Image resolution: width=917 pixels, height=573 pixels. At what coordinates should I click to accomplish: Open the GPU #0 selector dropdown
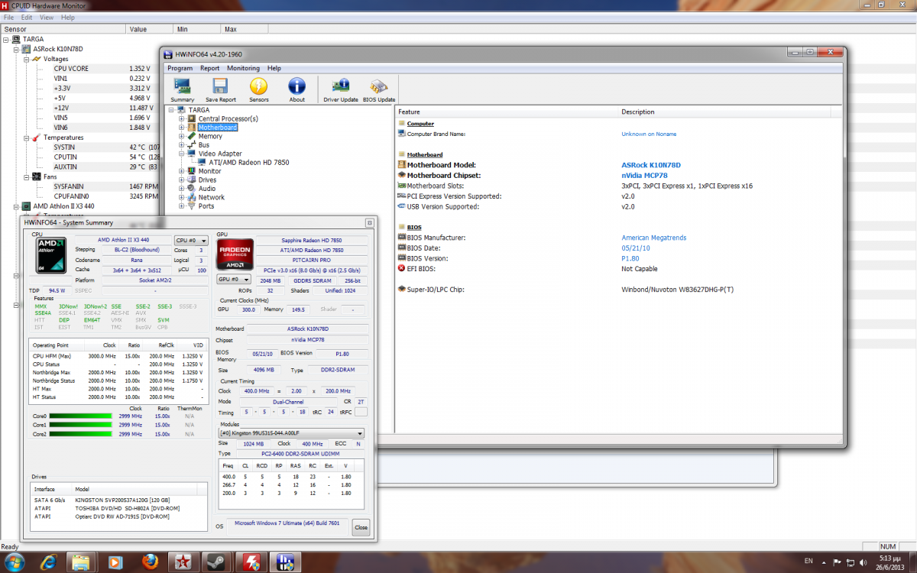point(235,279)
